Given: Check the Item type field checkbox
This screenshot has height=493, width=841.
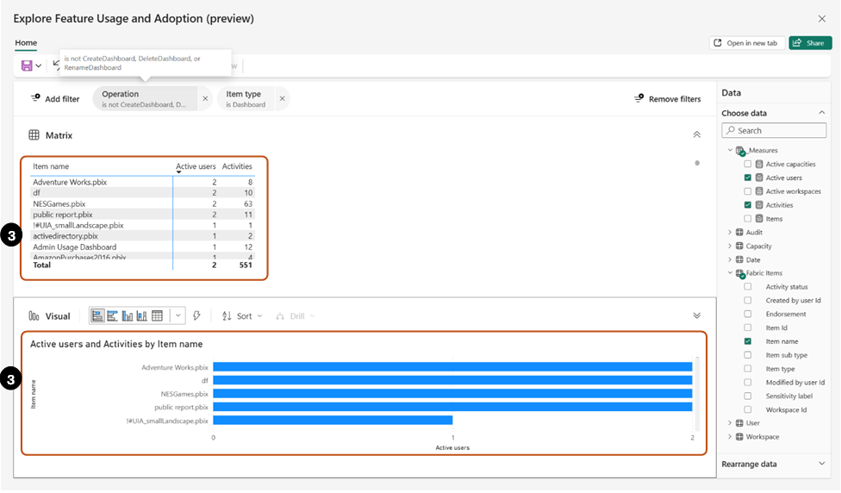Looking at the screenshot, I should [x=748, y=369].
